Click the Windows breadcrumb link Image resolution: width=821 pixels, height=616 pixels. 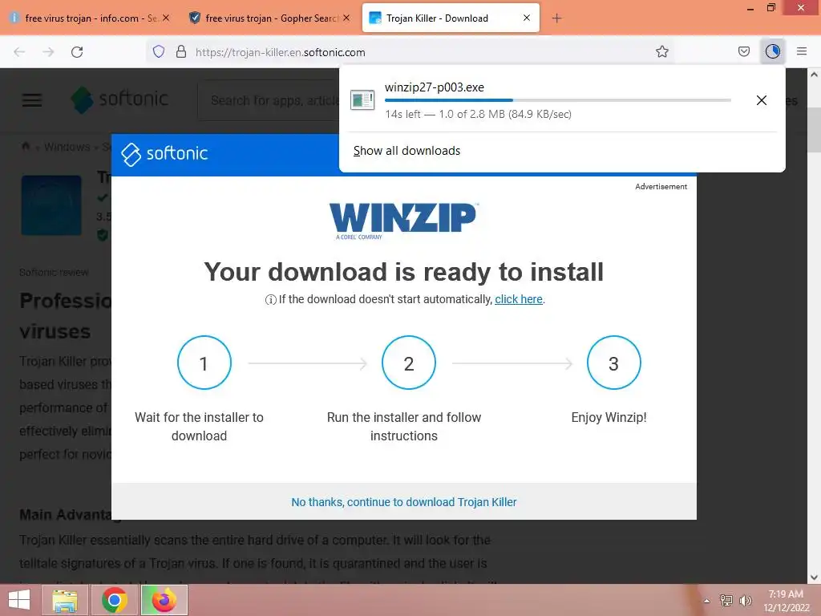click(x=67, y=147)
